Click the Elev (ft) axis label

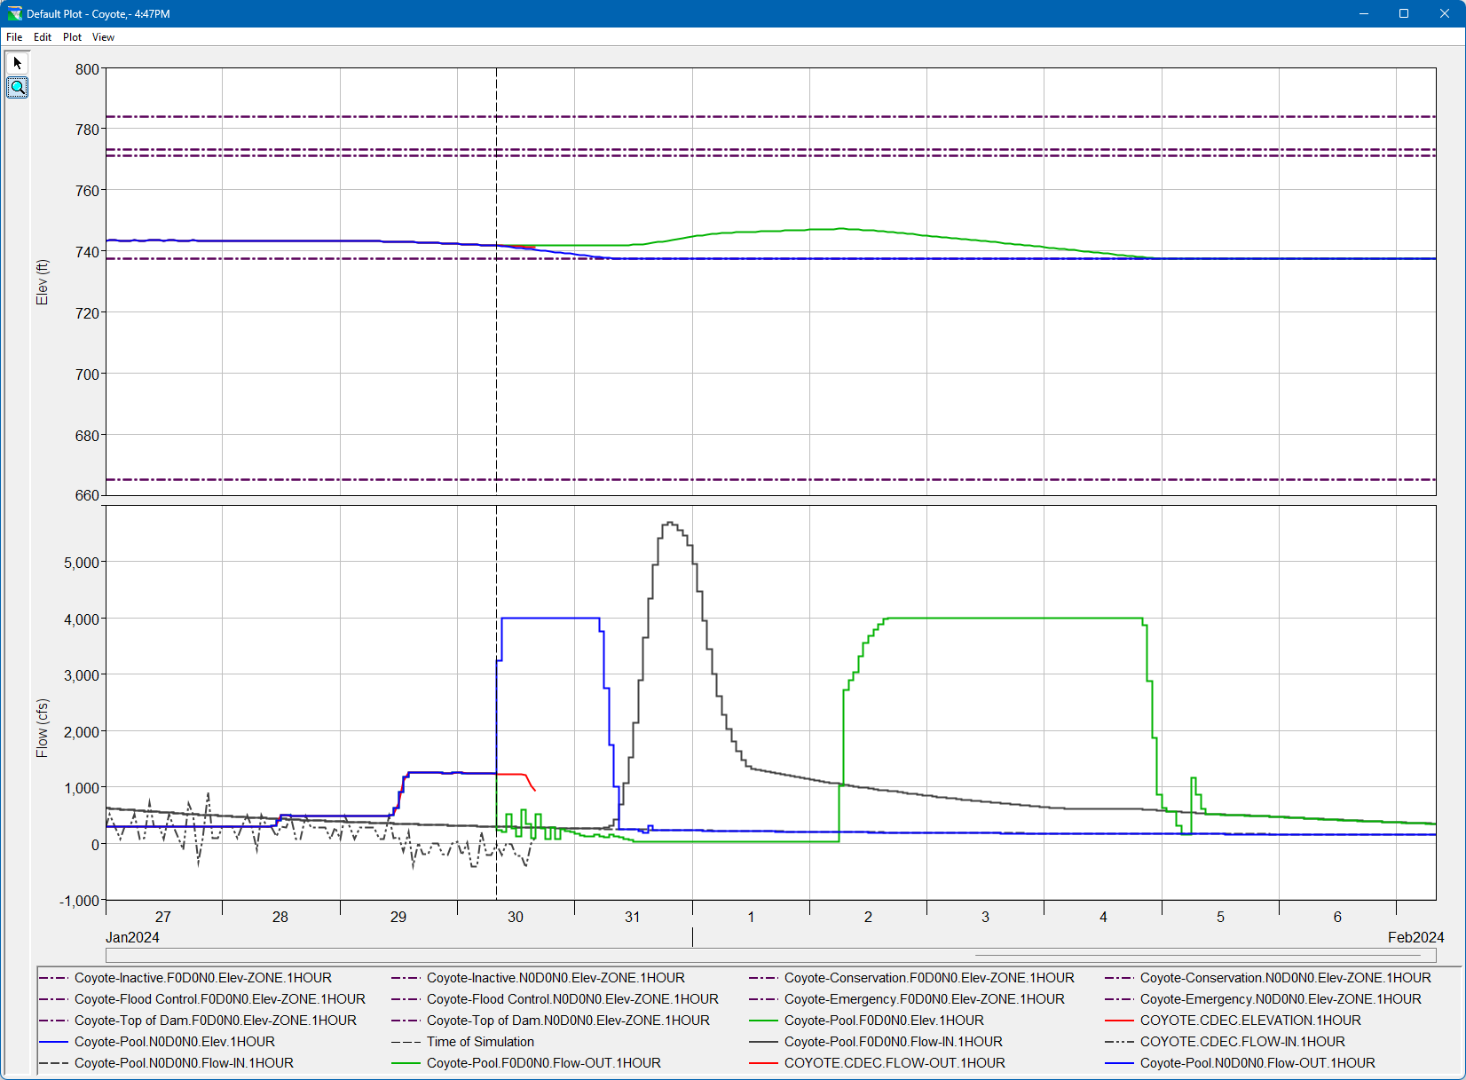point(42,282)
